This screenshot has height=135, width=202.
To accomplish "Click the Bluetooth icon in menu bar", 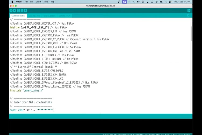I will (x=134, y=2).
